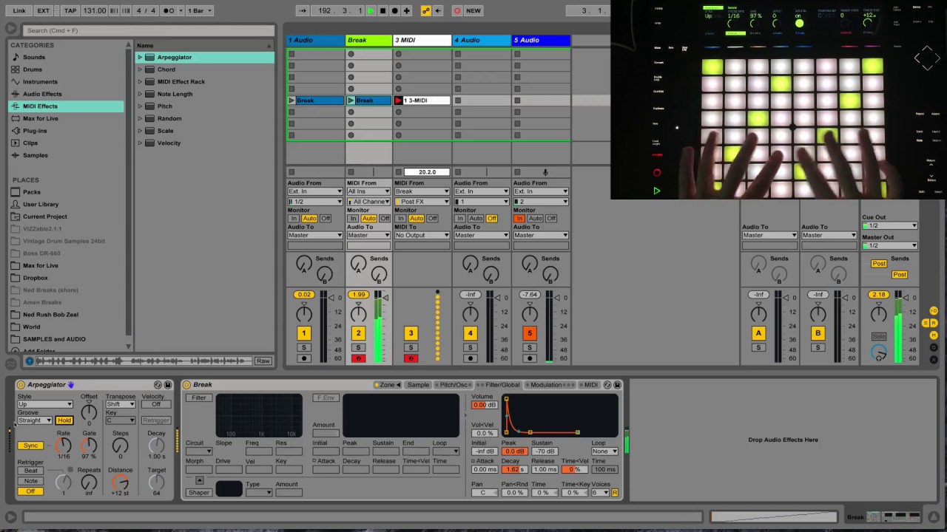Click the Filter button in Break device
The height and width of the screenshot is (532, 947).
(199, 398)
